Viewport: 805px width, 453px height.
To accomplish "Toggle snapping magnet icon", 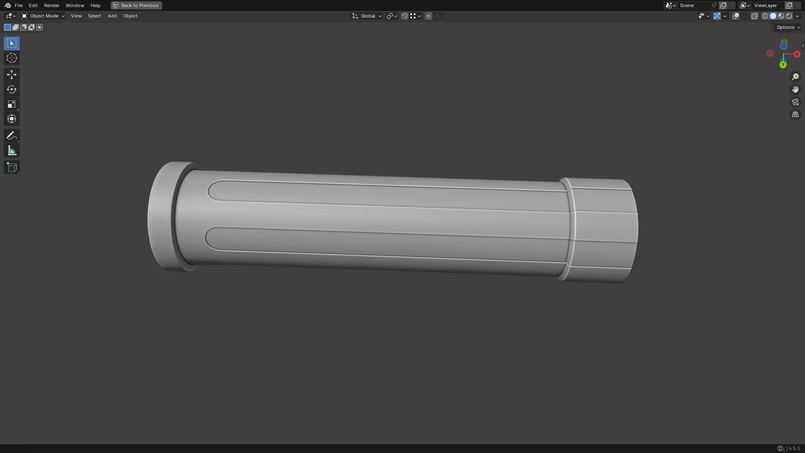I will click(x=405, y=16).
